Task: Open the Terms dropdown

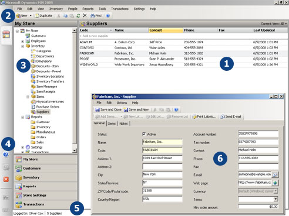Action: click(275, 199)
